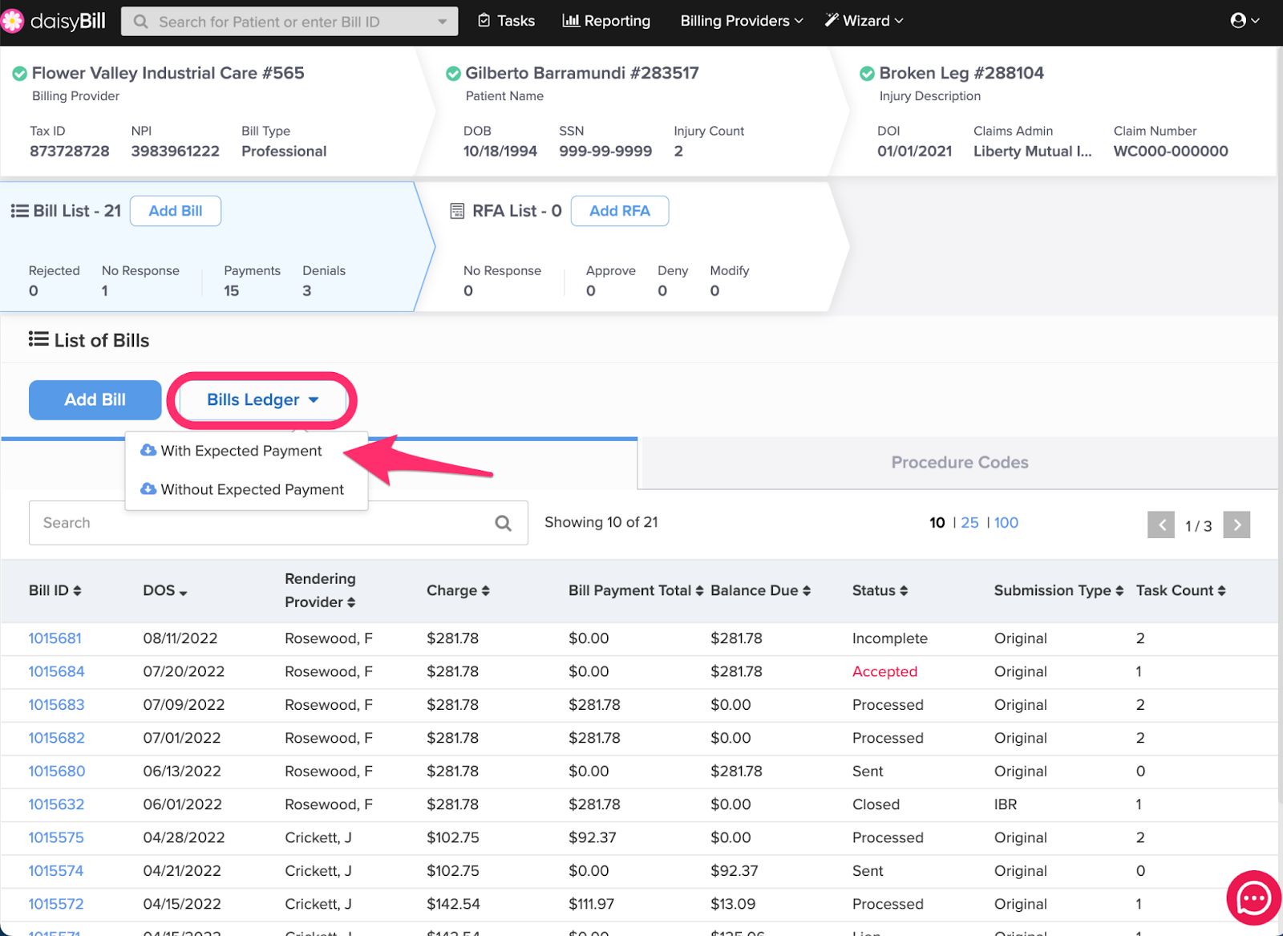Image resolution: width=1283 pixels, height=936 pixels.
Task: Go to next page of bills
Action: (x=1236, y=525)
